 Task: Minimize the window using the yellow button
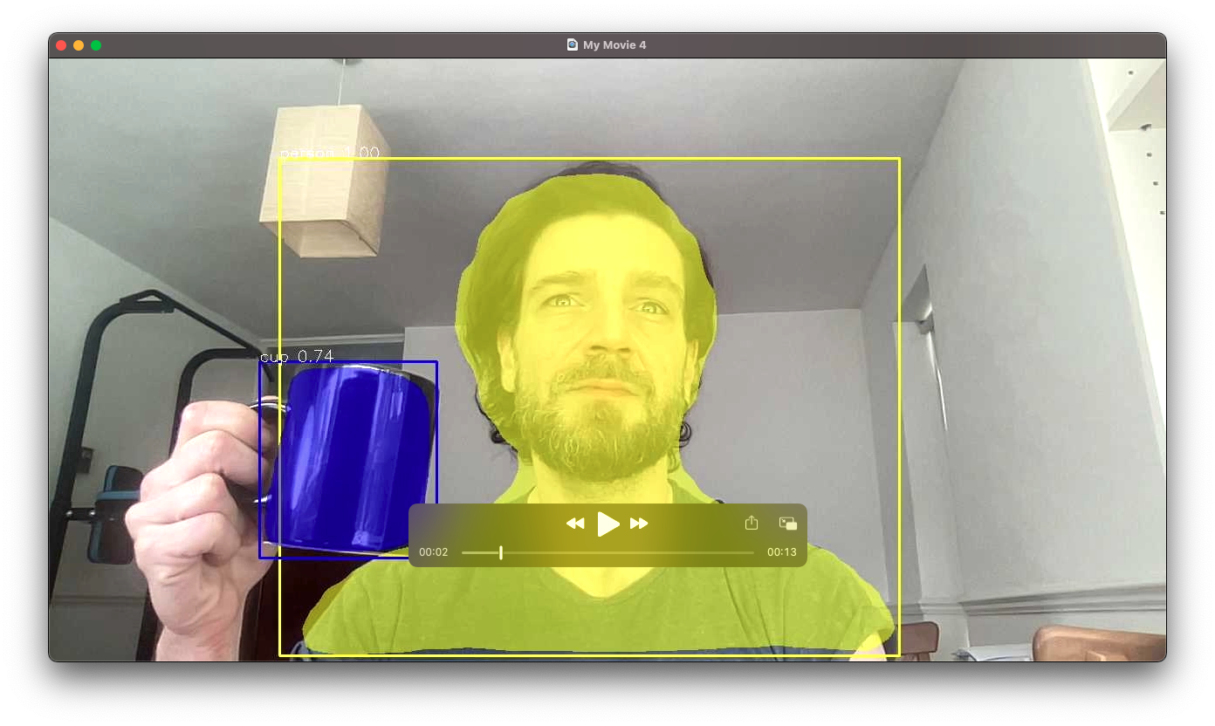(x=79, y=45)
